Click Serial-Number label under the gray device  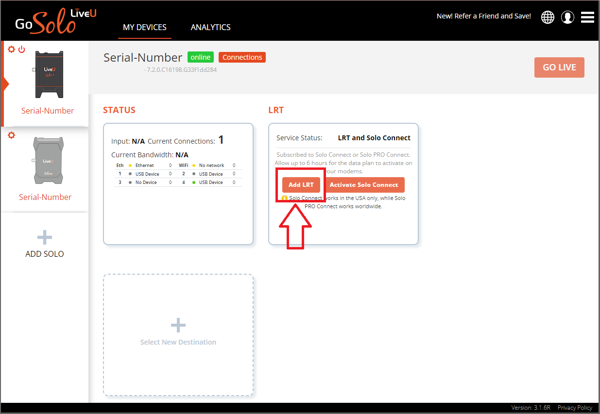[x=45, y=197]
